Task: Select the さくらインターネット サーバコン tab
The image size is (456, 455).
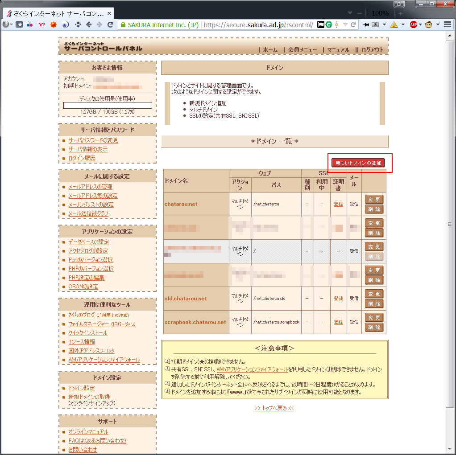Action: pos(58,13)
